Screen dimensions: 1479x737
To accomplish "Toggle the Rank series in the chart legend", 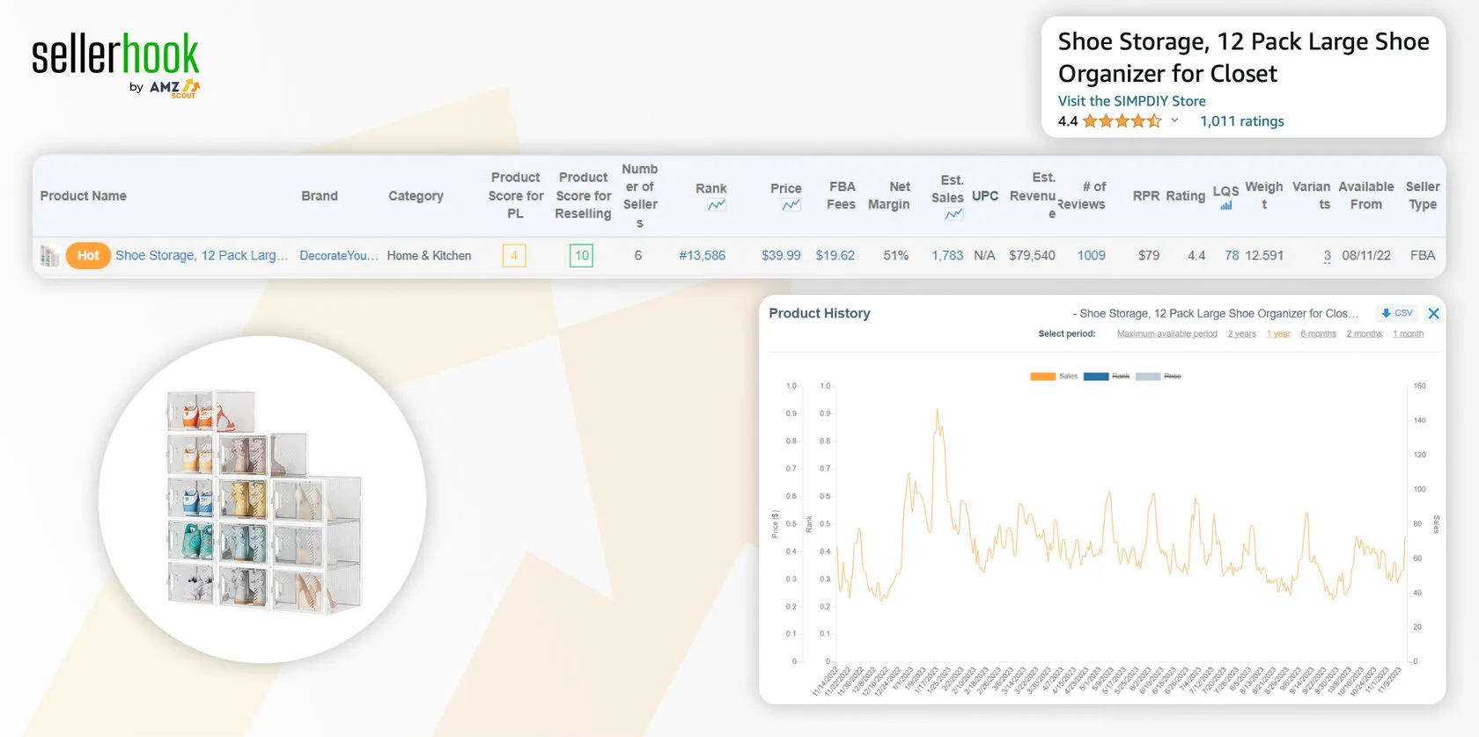I will pyautogui.click(x=1107, y=376).
